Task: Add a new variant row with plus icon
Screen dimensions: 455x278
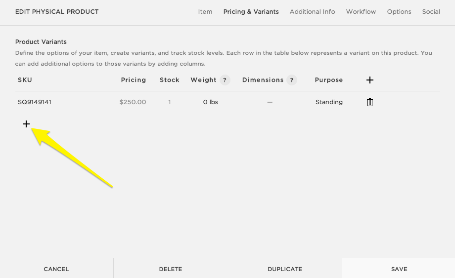Action: [26, 124]
